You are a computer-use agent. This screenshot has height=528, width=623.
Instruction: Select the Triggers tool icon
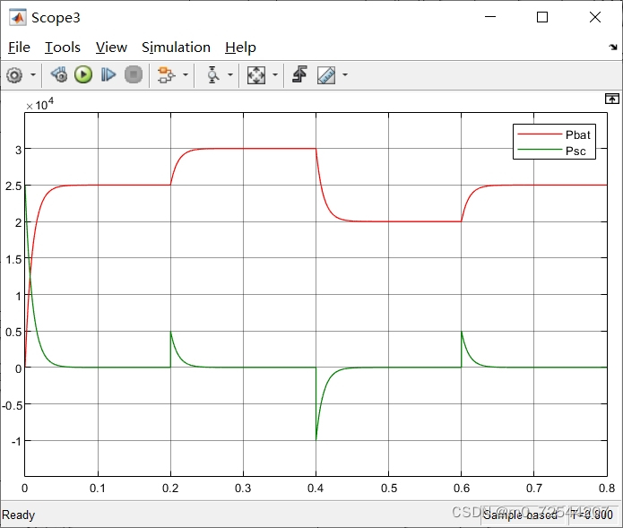212,74
